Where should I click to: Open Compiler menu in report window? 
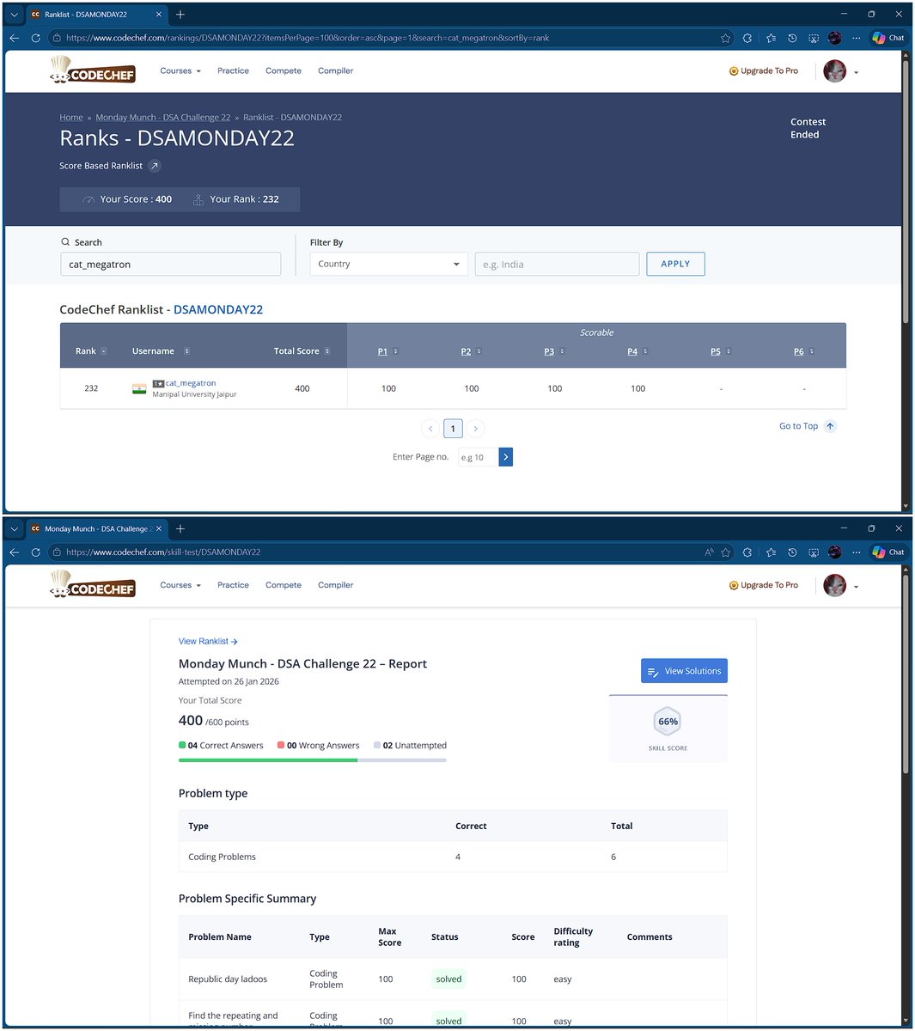tap(336, 585)
